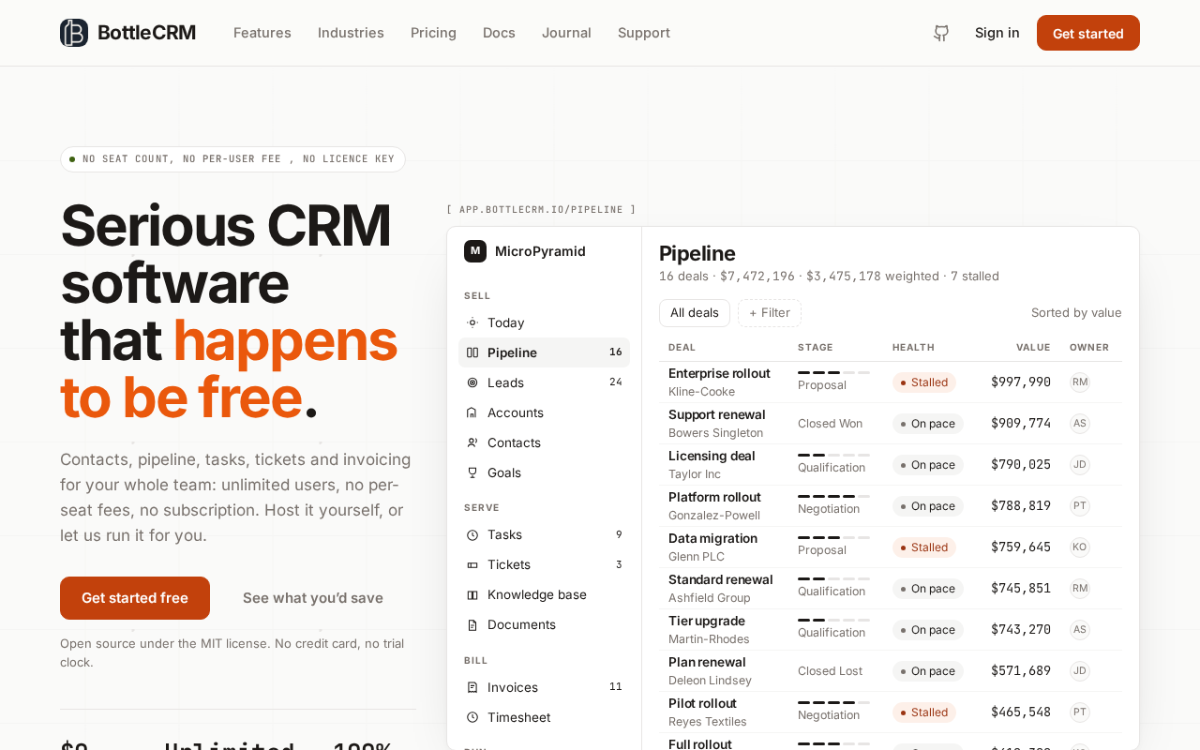Screen dimensions: 1200x750
Task: Open the Features nav menu
Action: [x=262, y=33]
